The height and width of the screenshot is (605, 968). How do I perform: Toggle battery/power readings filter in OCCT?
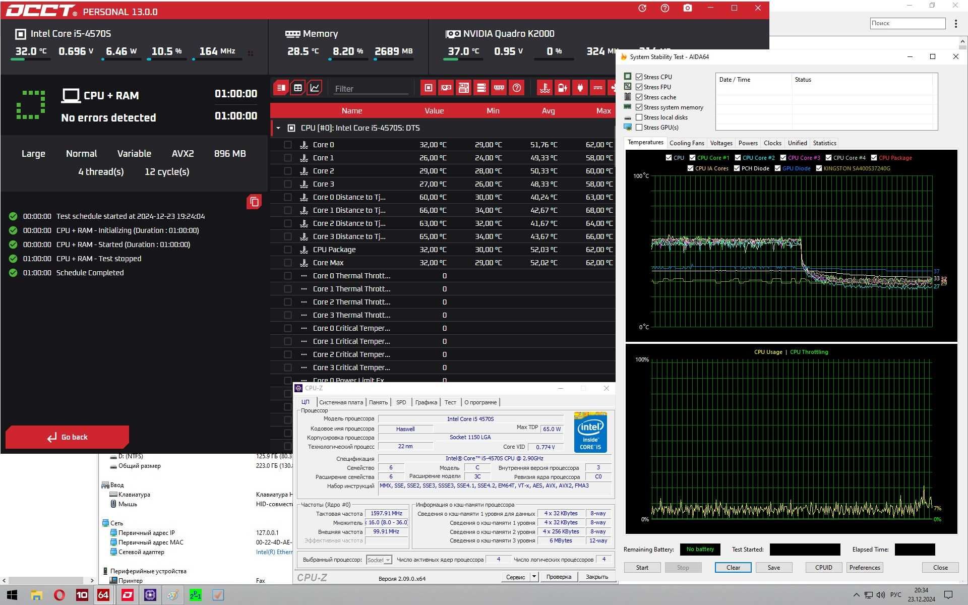563,88
